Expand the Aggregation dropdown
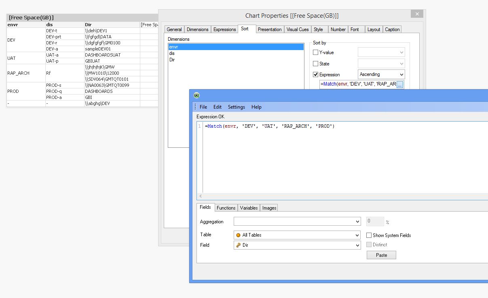Screen dimensions: 488x298 (357, 222)
